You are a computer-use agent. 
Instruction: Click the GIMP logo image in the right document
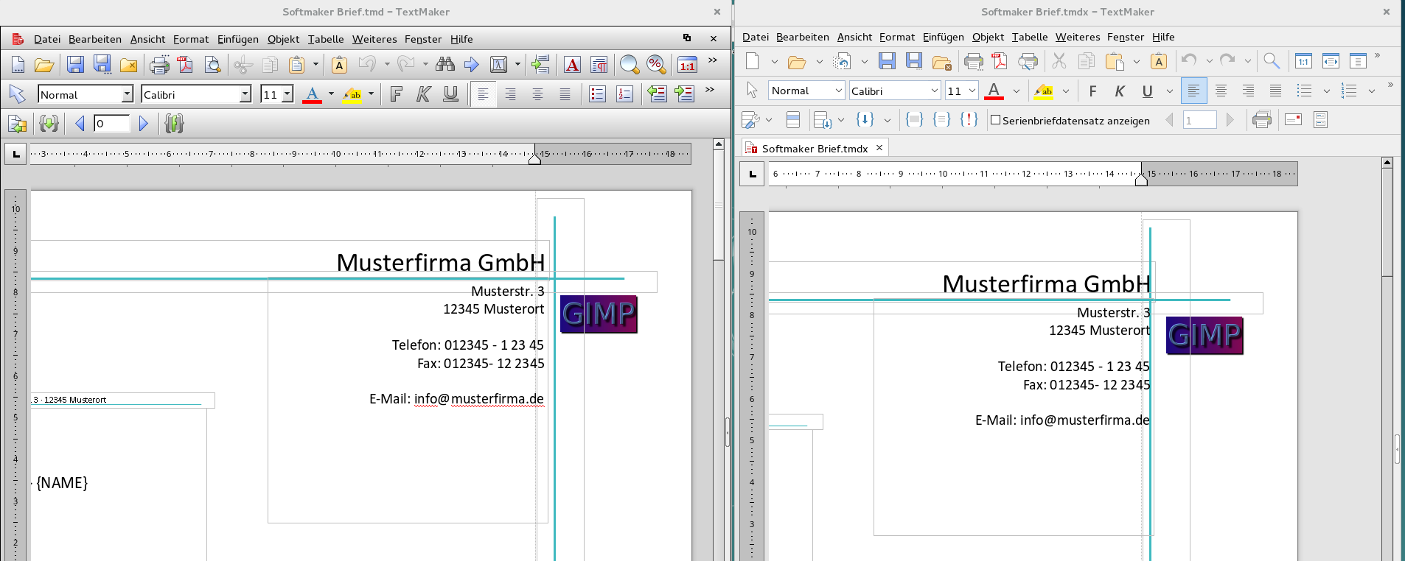tap(1204, 336)
